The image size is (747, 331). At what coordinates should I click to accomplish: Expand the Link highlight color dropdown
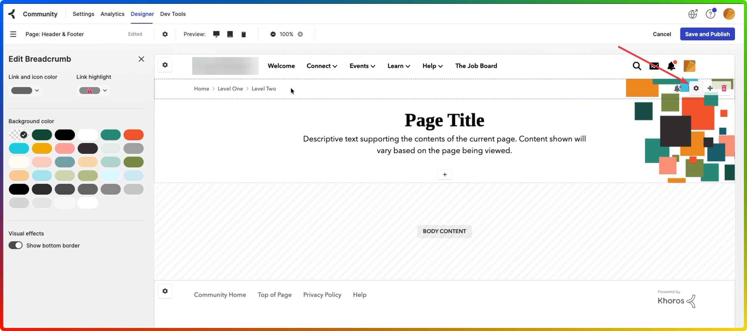(x=93, y=90)
